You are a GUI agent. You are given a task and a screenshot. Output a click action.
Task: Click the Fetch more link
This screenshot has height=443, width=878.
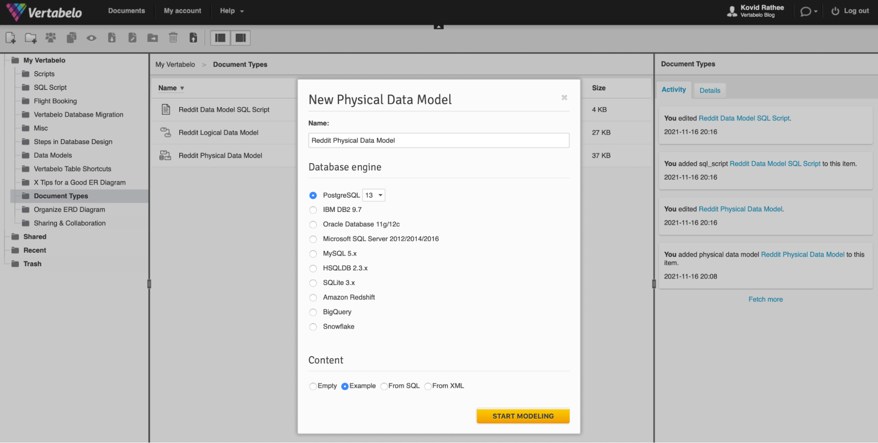pyautogui.click(x=766, y=299)
